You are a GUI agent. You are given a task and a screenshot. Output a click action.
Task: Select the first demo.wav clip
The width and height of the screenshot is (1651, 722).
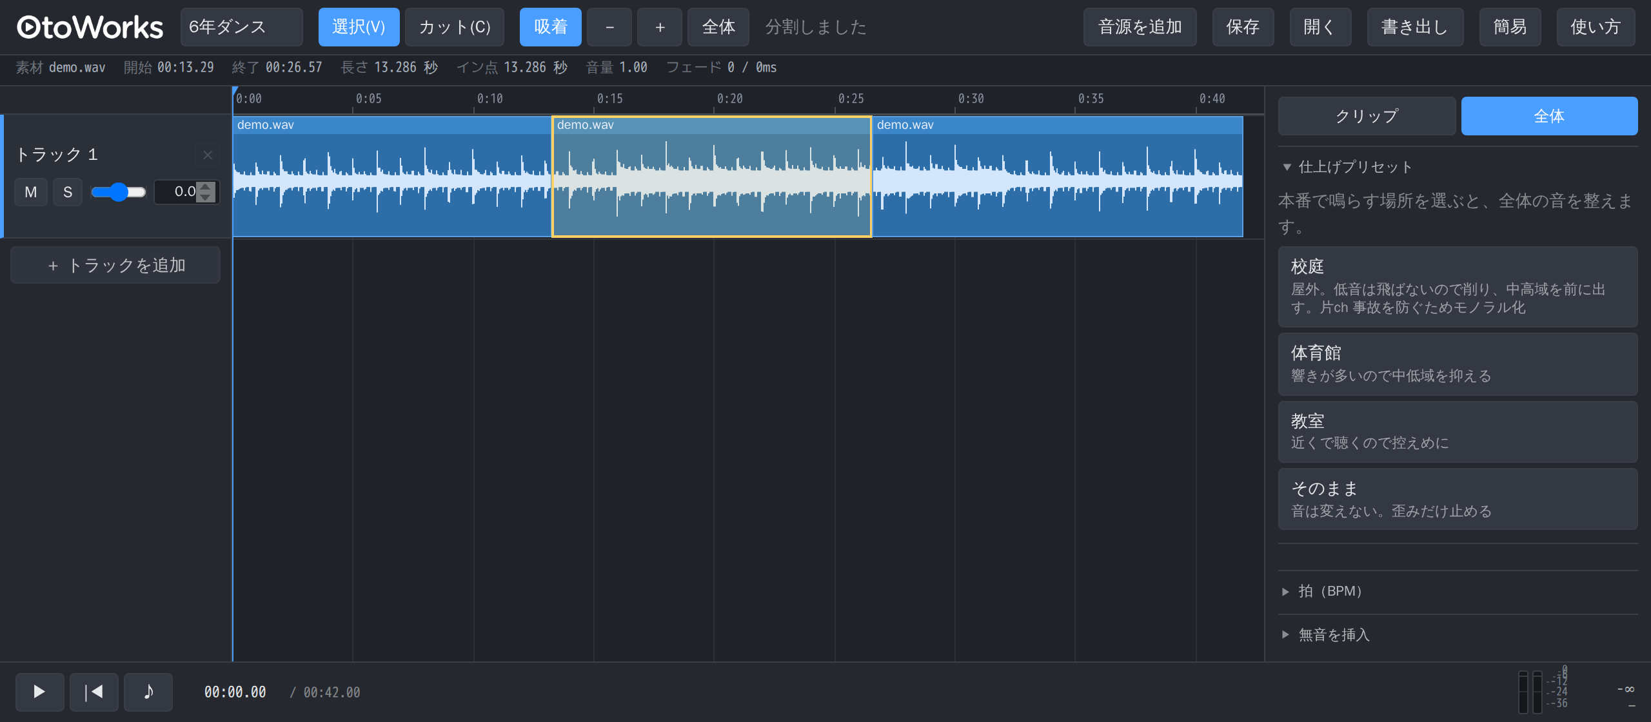[391, 177]
